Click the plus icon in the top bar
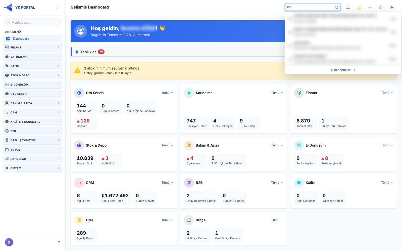The width and height of the screenshot is (402, 251). [x=370, y=8]
